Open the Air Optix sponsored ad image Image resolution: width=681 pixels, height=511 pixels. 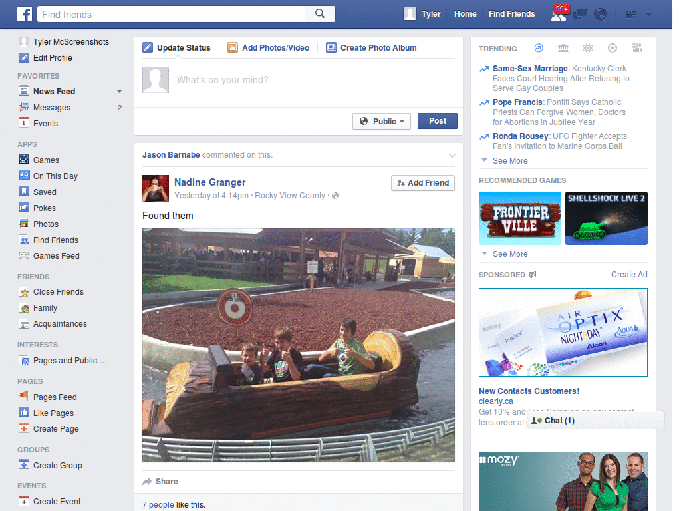[563, 333]
